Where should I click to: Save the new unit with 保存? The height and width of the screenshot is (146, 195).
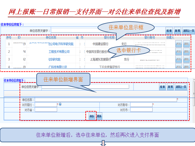[x=91, y=116]
